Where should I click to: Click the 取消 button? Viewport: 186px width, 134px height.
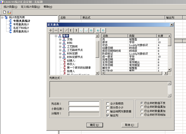(x=130, y=125)
